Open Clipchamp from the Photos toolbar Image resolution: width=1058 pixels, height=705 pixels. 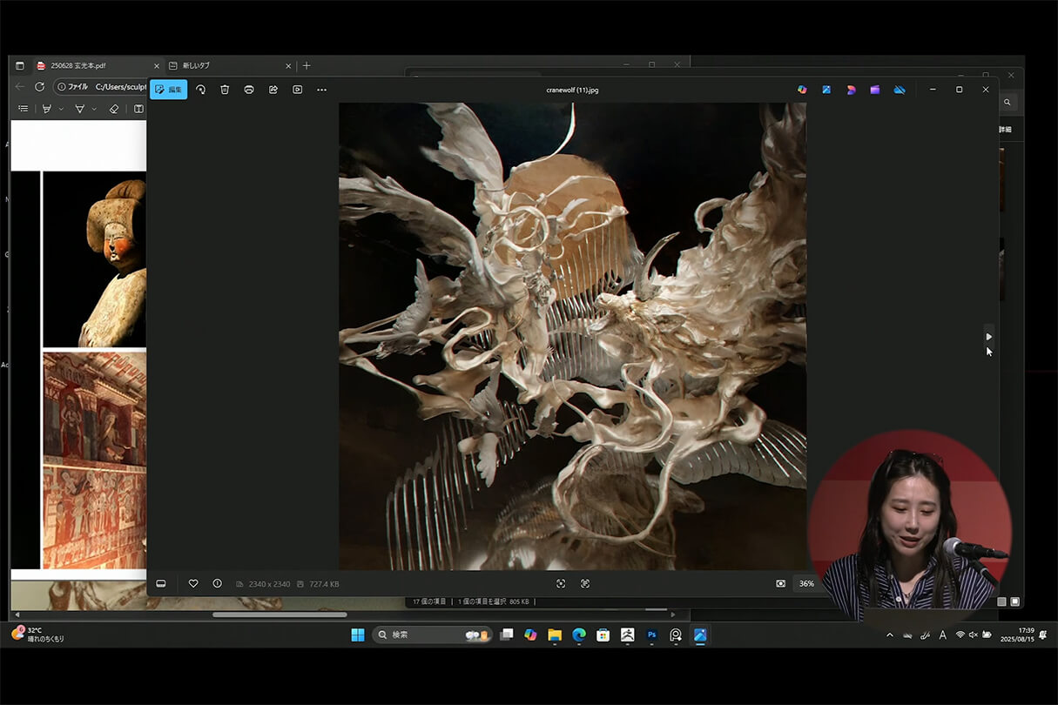(875, 90)
